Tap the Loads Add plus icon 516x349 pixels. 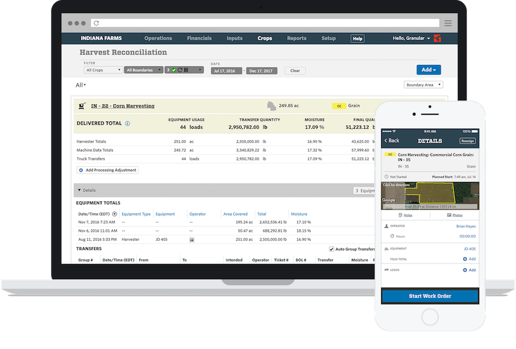coord(465,270)
